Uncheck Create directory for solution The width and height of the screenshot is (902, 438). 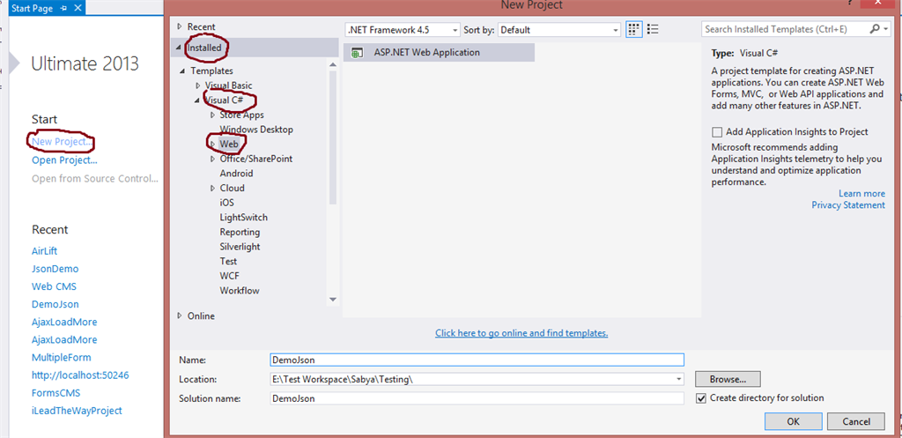click(x=700, y=397)
